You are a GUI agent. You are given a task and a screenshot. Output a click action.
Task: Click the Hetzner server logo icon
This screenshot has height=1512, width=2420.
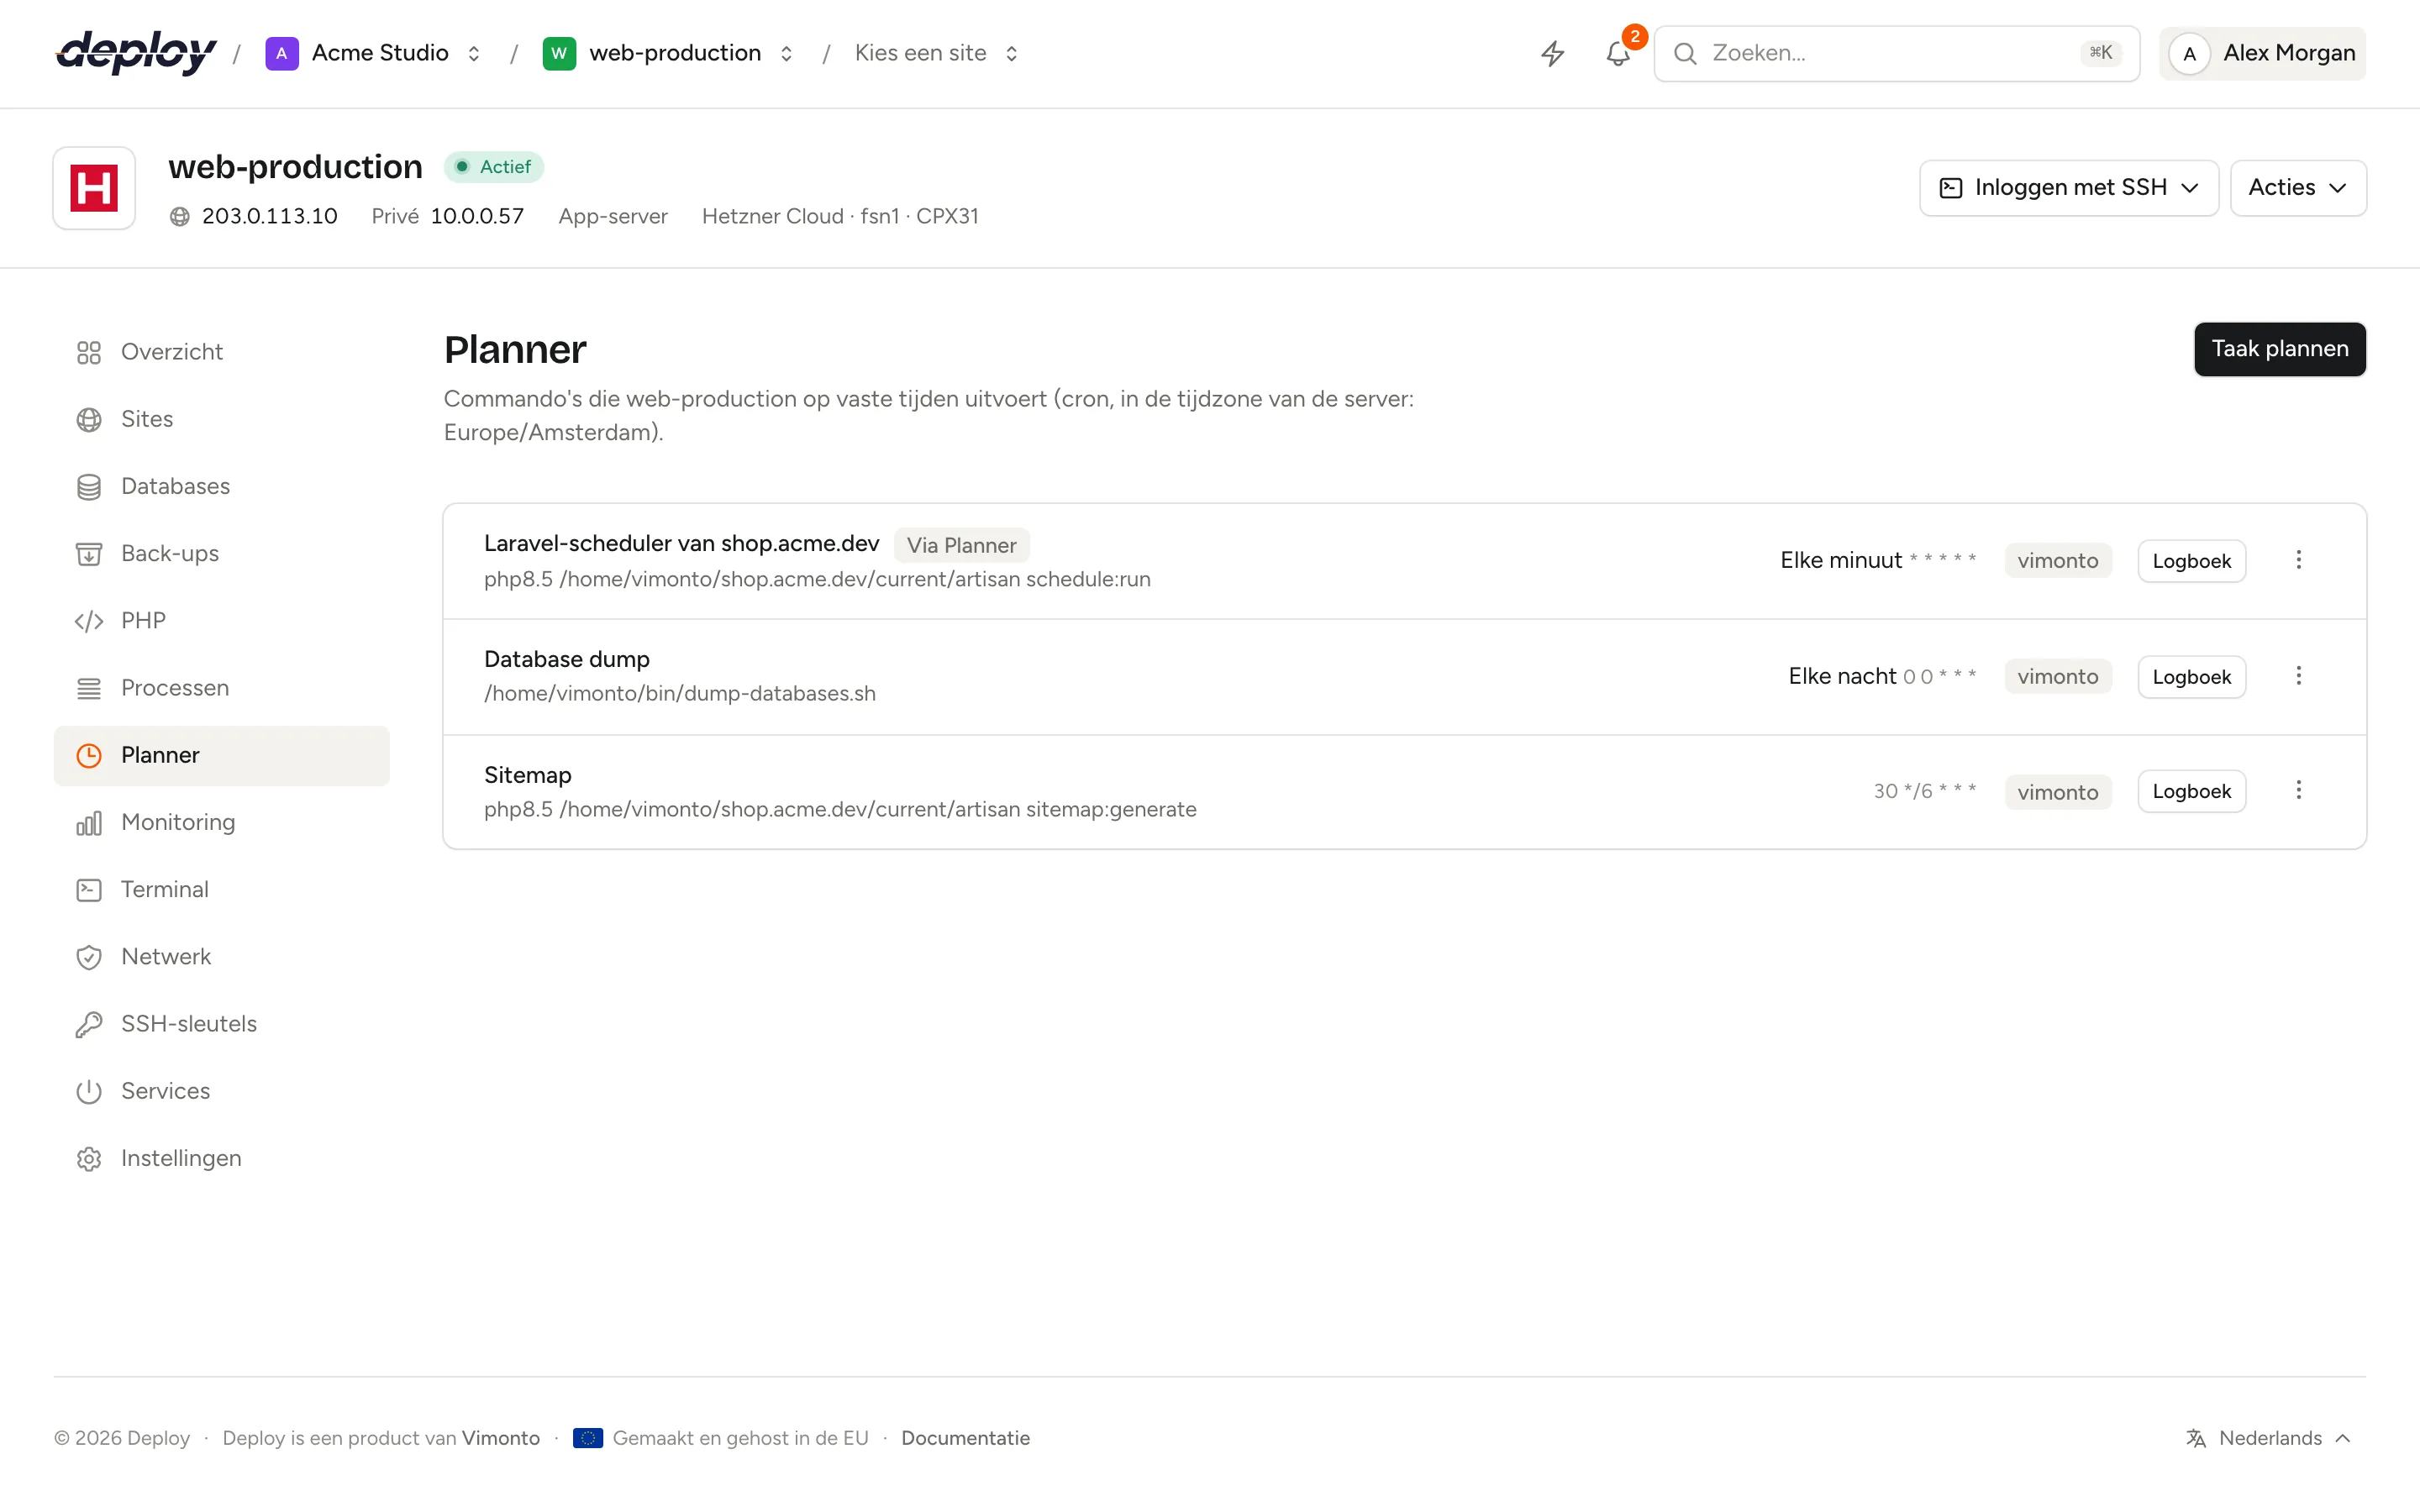point(94,188)
